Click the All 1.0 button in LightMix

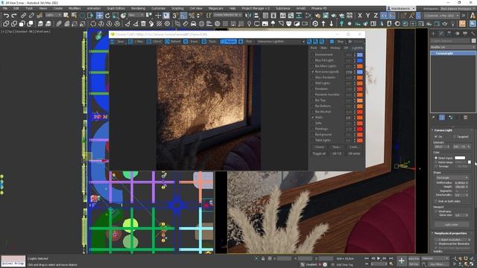coord(337,153)
